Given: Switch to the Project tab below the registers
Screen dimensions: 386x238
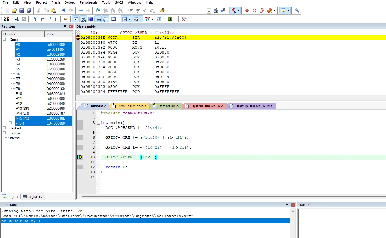Looking at the screenshot, I should 10,197.
